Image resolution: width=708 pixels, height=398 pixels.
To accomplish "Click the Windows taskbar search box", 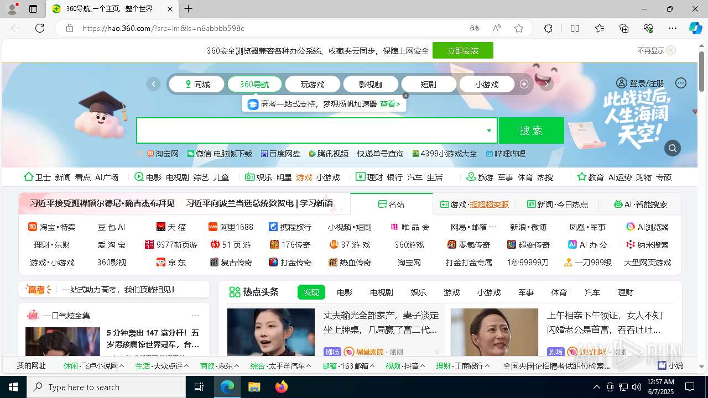I will click(106, 387).
